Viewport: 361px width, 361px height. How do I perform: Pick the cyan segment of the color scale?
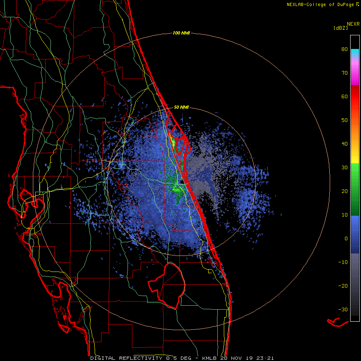(x=355, y=53)
